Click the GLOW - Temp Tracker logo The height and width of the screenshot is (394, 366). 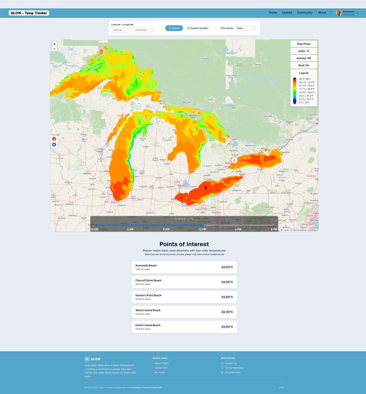pyautogui.click(x=29, y=13)
